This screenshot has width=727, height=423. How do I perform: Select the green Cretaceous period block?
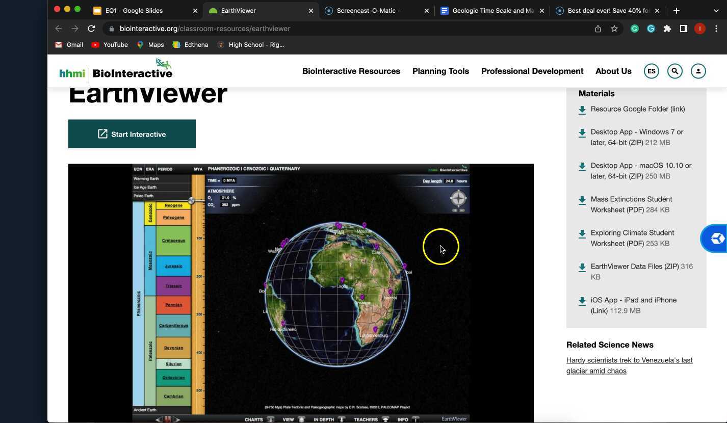tap(173, 241)
